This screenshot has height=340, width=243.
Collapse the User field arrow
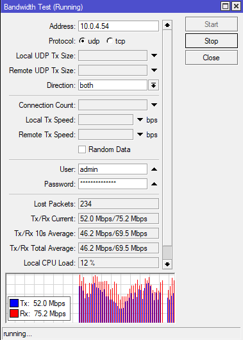click(154, 169)
